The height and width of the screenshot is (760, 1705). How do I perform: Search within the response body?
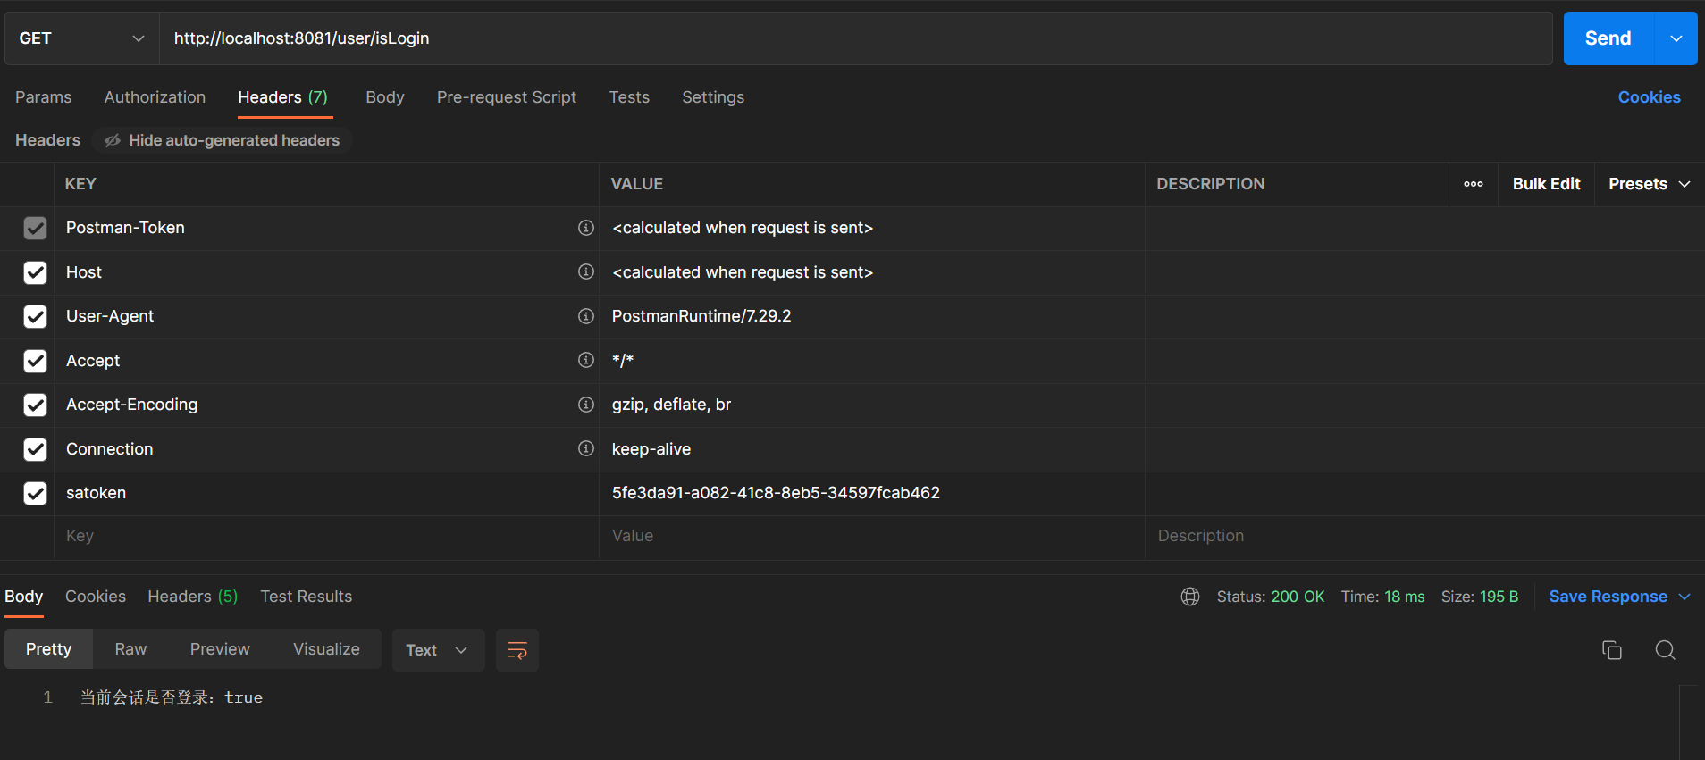coord(1665,650)
